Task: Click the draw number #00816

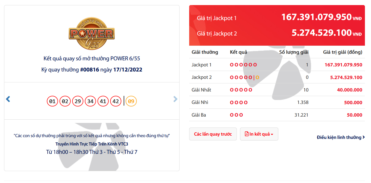Action: (x=89, y=69)
